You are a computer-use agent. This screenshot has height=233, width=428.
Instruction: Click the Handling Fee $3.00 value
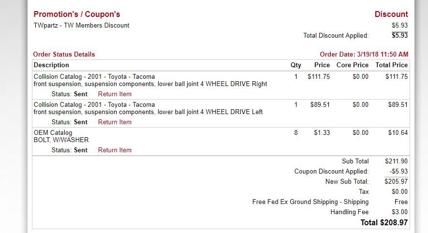(x=399, y=212)
